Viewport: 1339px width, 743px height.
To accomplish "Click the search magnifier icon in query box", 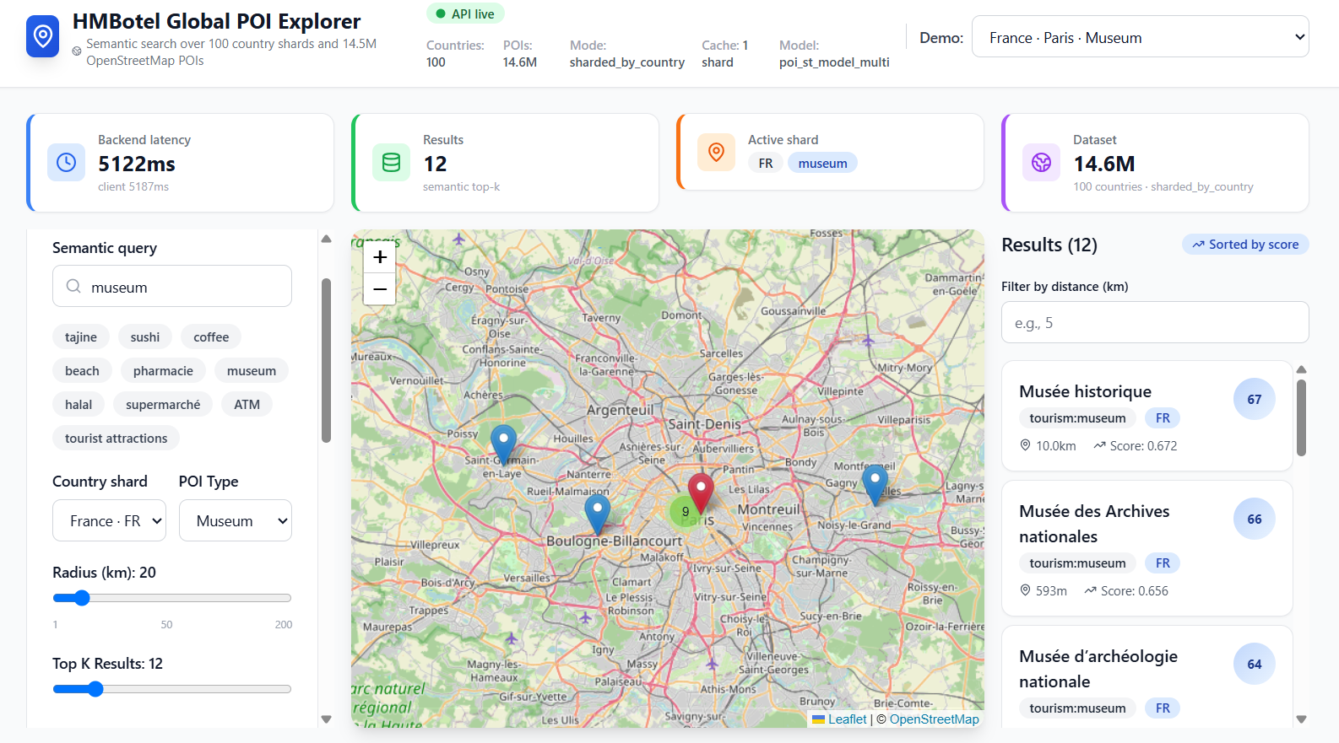I will tap(73, 286).
